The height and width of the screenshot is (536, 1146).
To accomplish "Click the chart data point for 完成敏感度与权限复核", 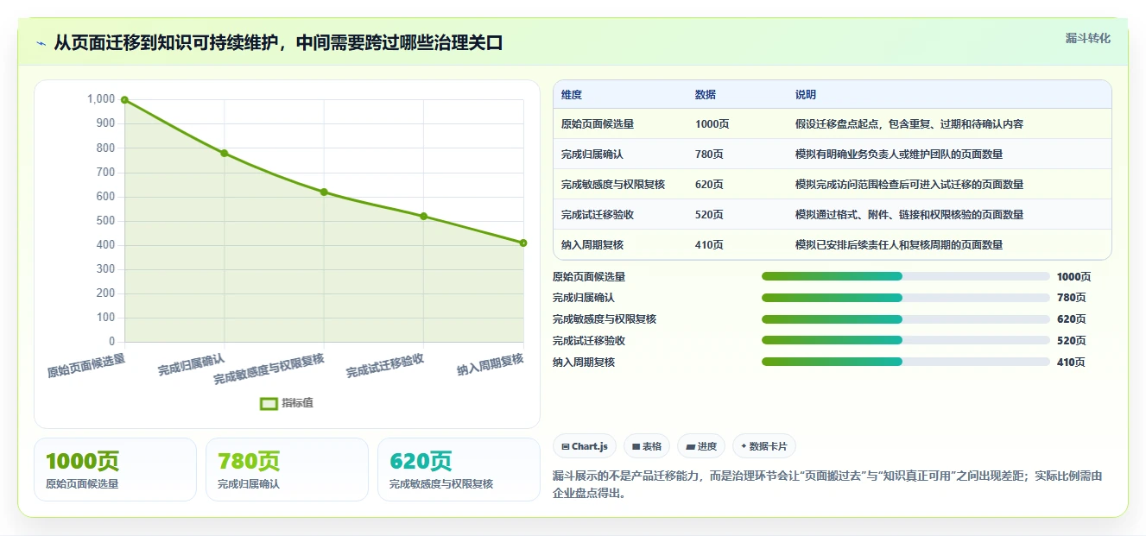I will click(324, 192).
